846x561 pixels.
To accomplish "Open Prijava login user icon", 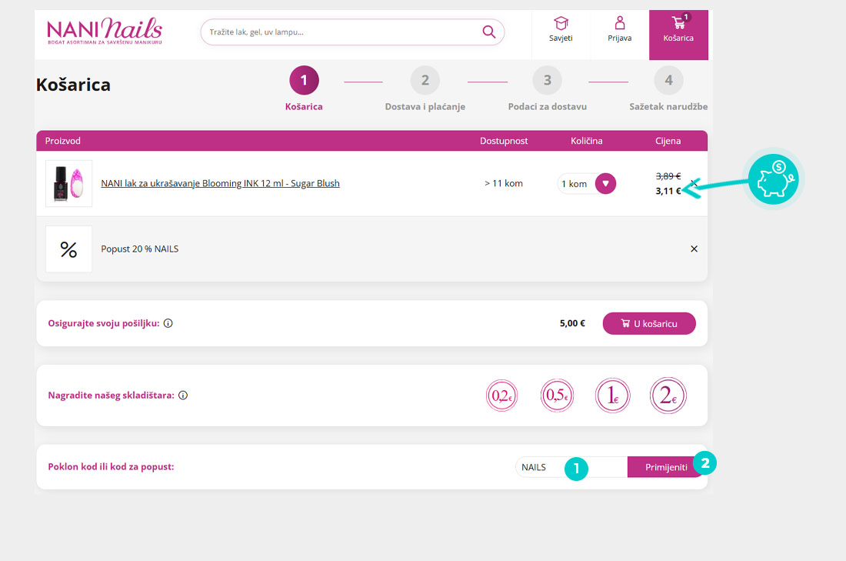I will (x=619, y=23).
